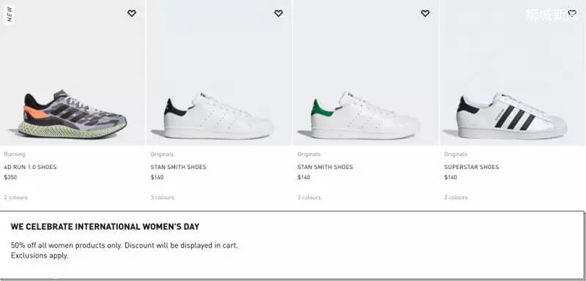Show the 2 colours for 4D Run shoes

15,198
